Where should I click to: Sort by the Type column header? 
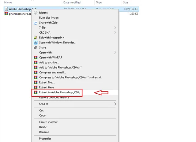(99, 2)
